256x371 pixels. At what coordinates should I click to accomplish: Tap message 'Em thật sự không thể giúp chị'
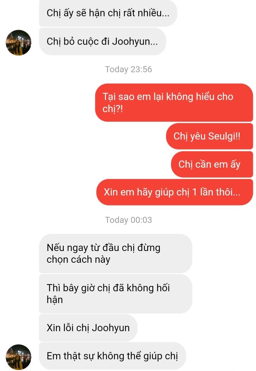[112, 356]
